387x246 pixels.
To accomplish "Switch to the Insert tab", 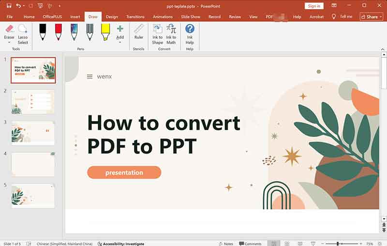I will click(x=75, y=17).
